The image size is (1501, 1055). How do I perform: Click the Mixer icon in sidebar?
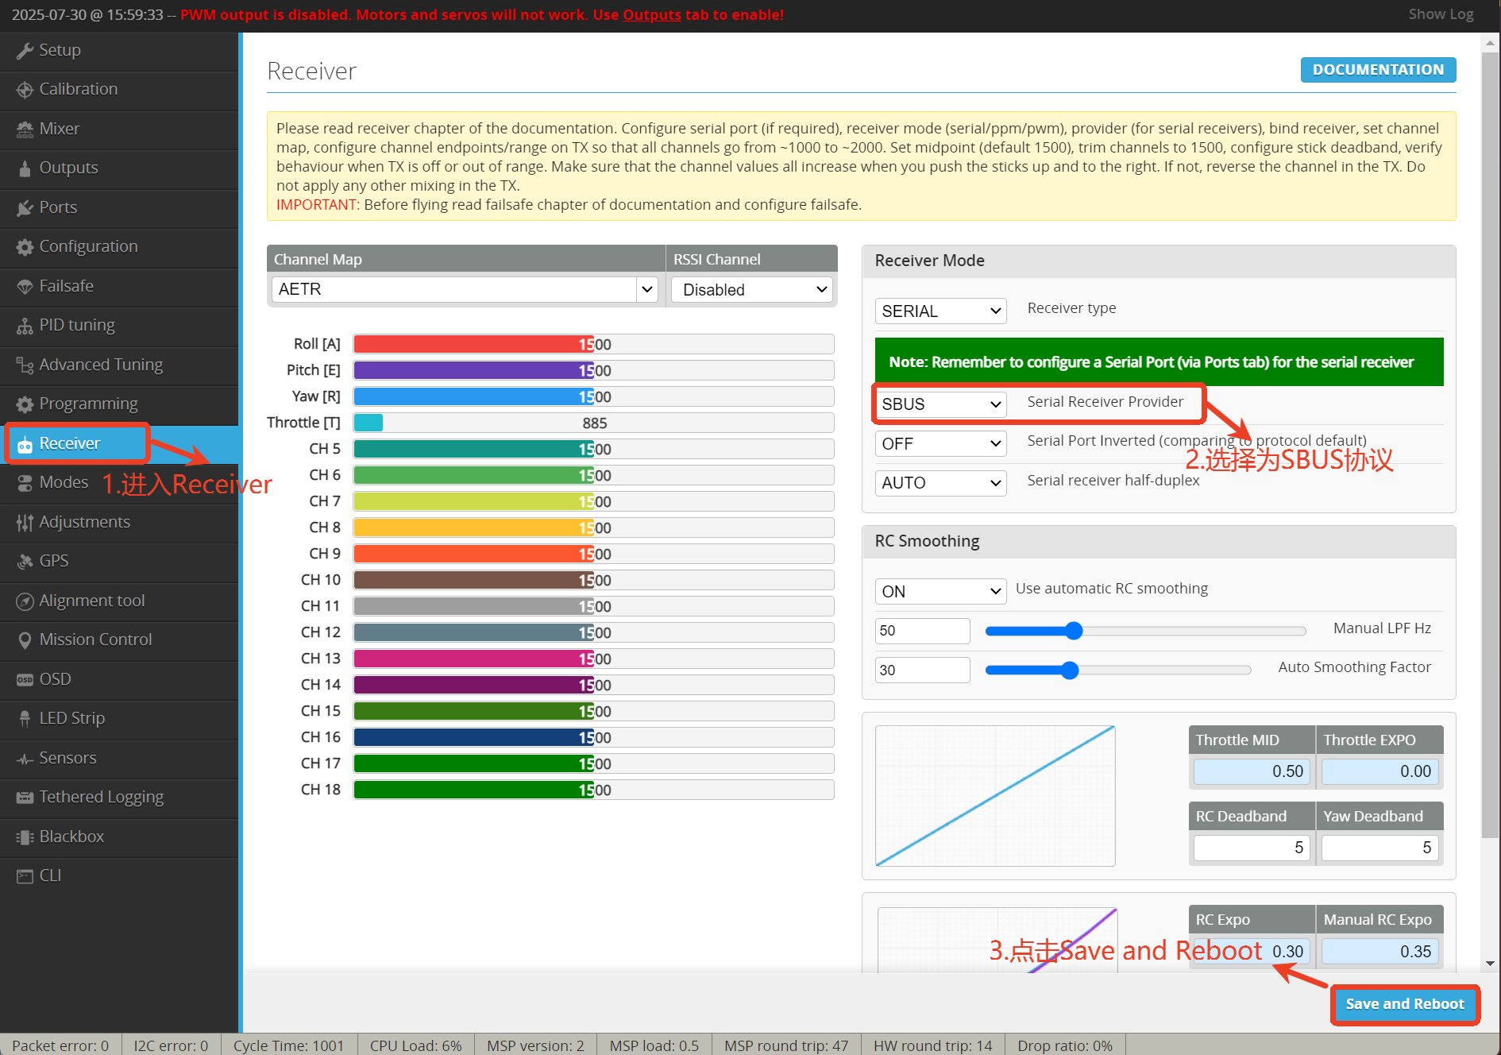25,129
